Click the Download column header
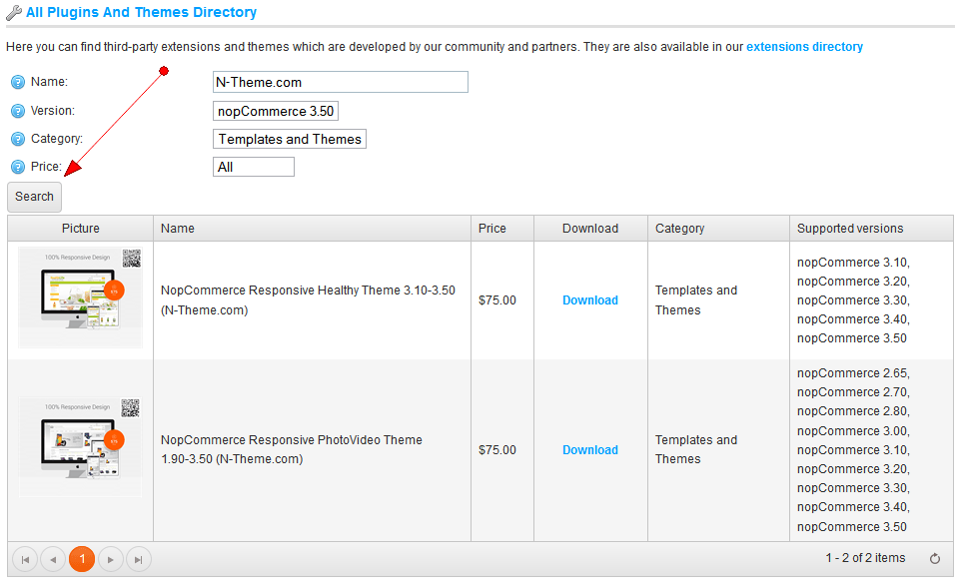The height and width of the screenshot is (588, 959). (x=590, y=229)
